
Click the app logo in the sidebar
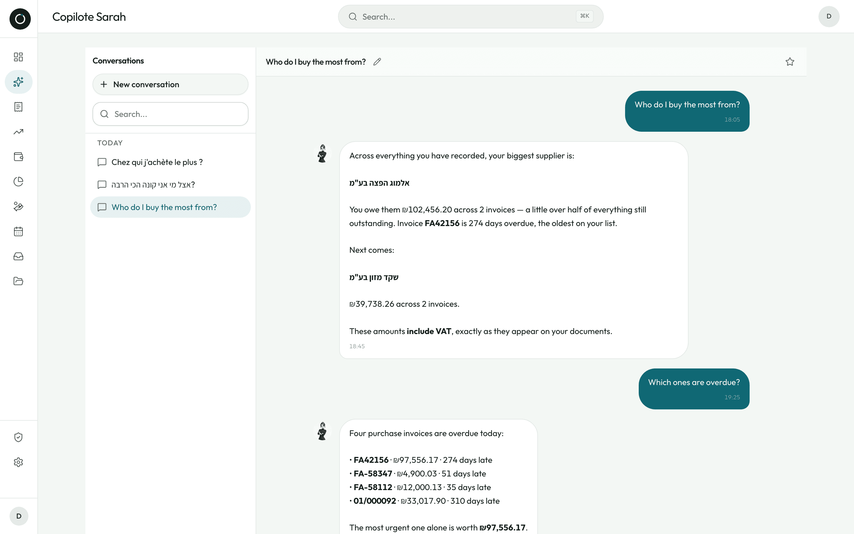click(20, 19)
